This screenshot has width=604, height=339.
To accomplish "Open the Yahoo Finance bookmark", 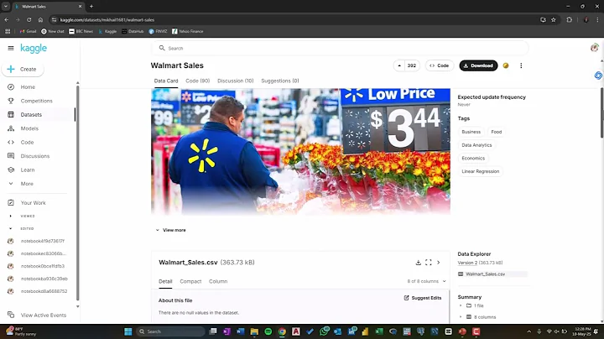I will click(x=188, y=32).
